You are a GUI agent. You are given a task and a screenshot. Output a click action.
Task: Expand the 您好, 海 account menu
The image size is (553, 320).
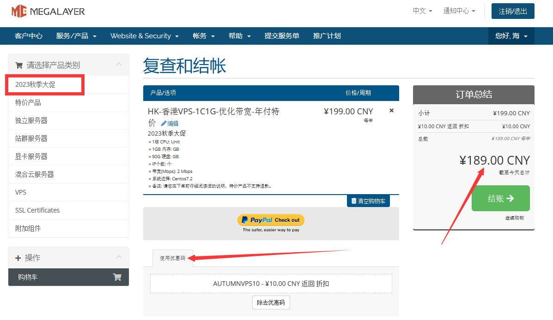[x=511, y=36]
